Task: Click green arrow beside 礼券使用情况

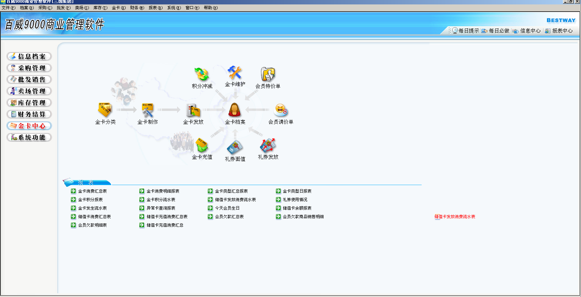Action: click(278, 199)
